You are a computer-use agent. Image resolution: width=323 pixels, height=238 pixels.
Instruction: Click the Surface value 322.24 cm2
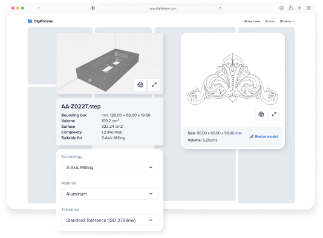tap(112, 127)
